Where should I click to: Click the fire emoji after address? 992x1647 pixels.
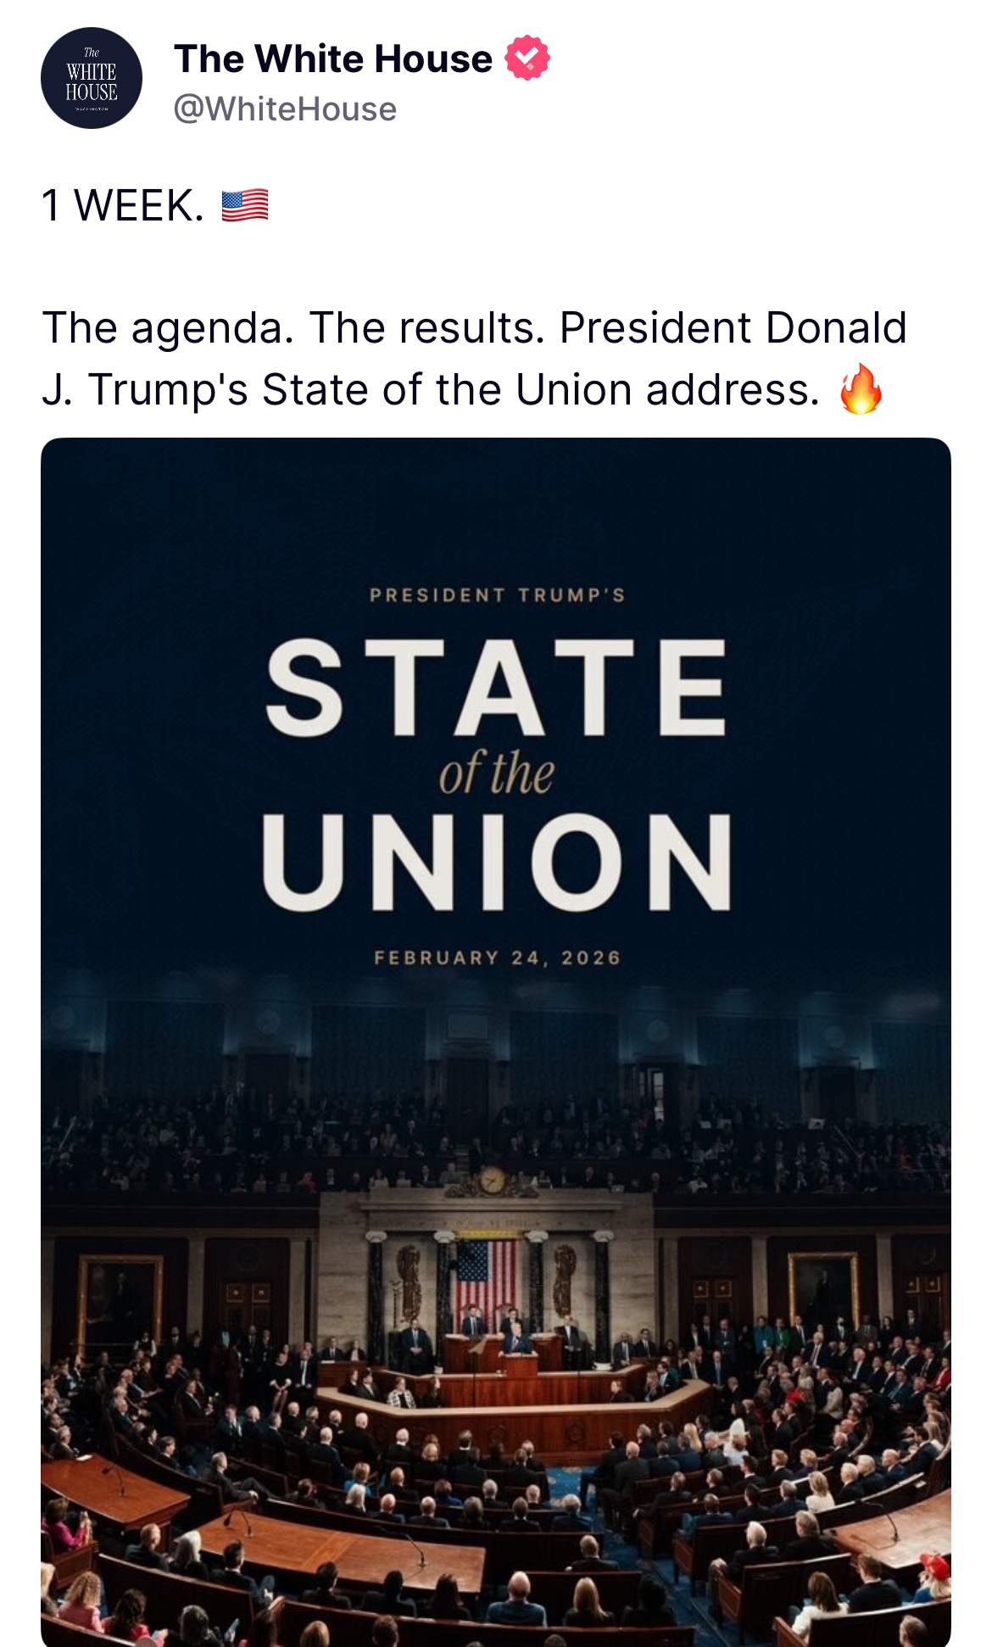click(861, 389)
